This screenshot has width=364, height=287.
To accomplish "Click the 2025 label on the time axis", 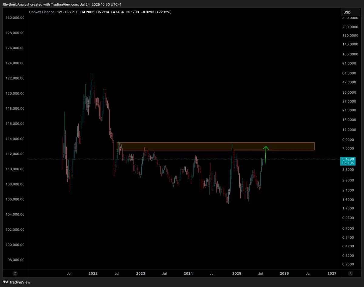I will point(237,273).
